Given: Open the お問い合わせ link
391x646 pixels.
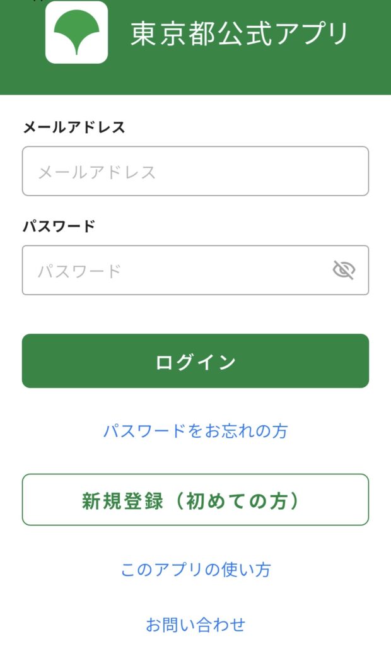Looking at the screenshot, I should pos(195,625).
